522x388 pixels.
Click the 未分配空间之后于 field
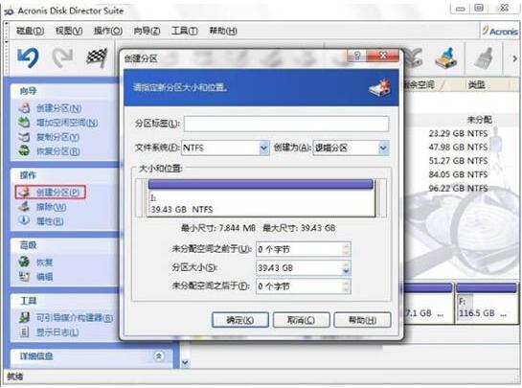303,286
